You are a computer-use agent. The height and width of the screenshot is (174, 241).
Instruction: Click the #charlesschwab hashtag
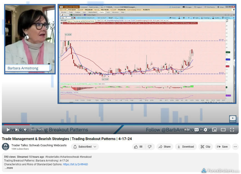point(69,157)
